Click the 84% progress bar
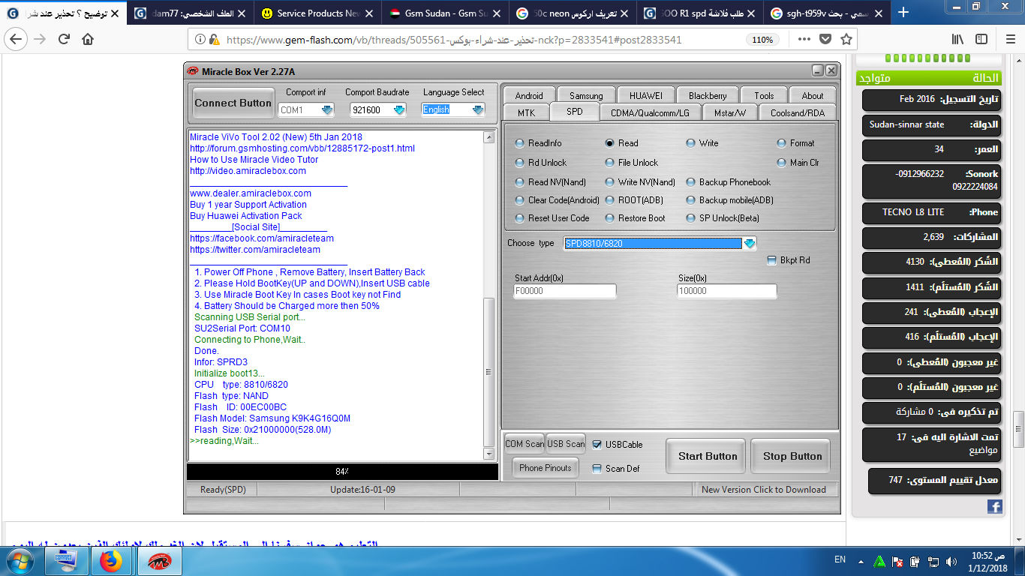This screenshot has height=576, width=1025. point(342,472)
